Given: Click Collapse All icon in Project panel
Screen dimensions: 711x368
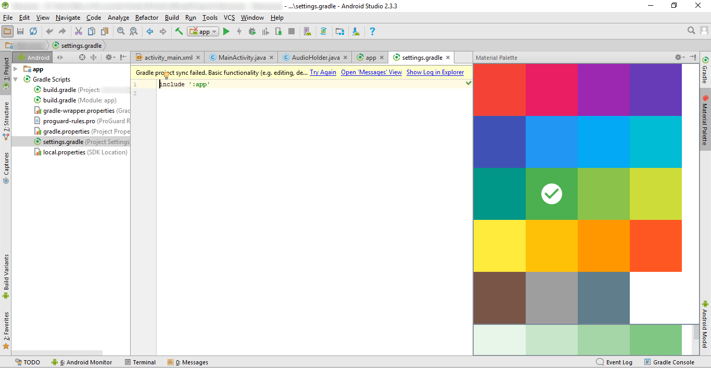Looking at the screenshot, I should 93,57.
